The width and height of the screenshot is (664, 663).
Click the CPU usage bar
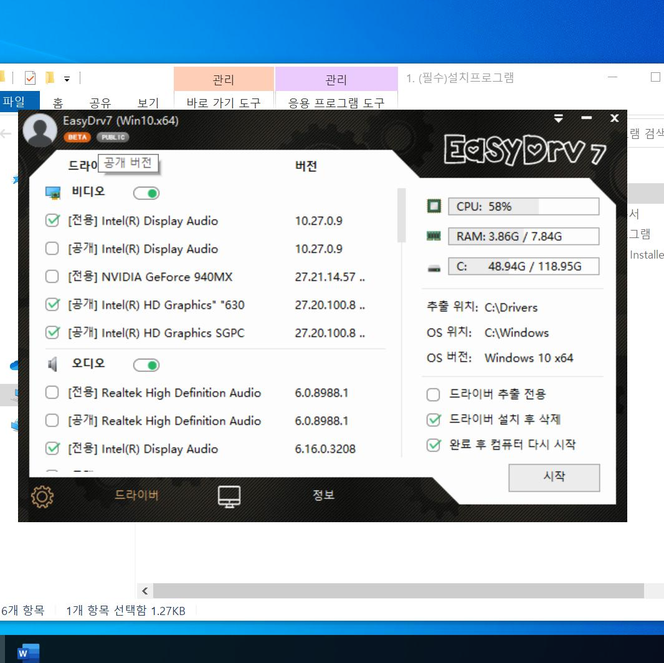point(523,206)
